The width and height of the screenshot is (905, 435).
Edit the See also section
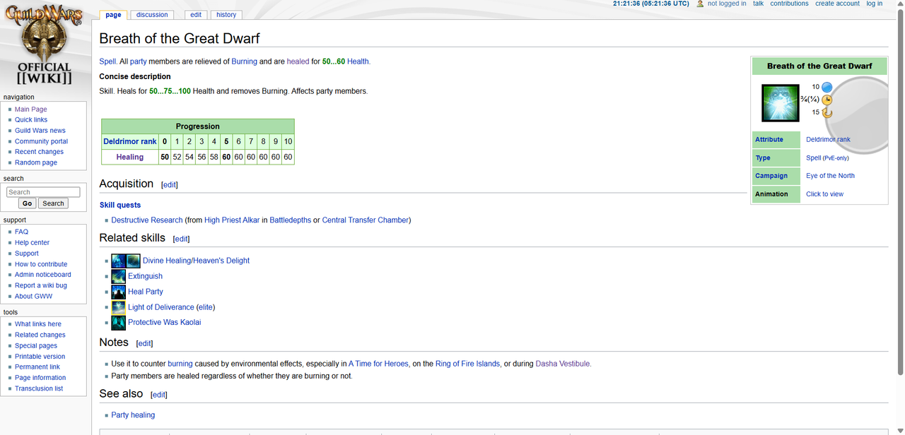click(159, 395)
